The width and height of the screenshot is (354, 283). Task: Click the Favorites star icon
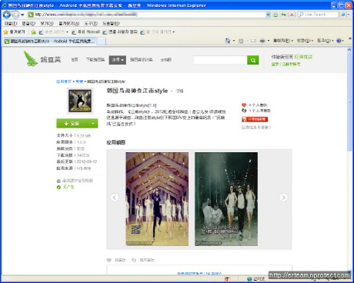(6, 32)
